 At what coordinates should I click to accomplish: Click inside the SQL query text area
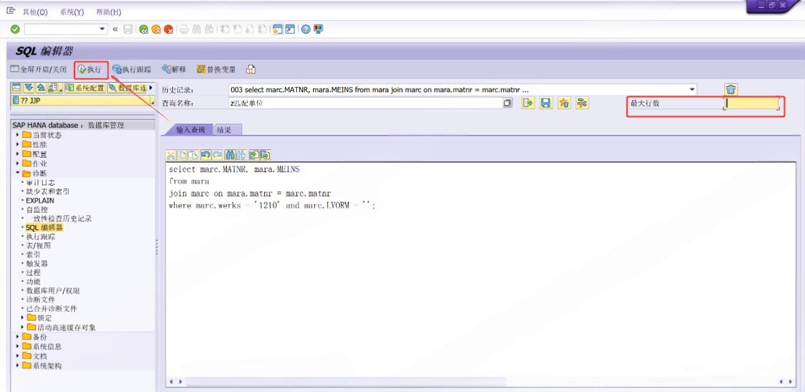480,269
